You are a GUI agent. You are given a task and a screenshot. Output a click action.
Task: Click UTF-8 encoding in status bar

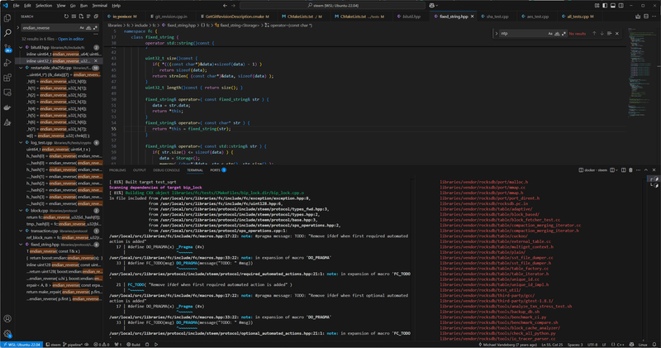592,344
